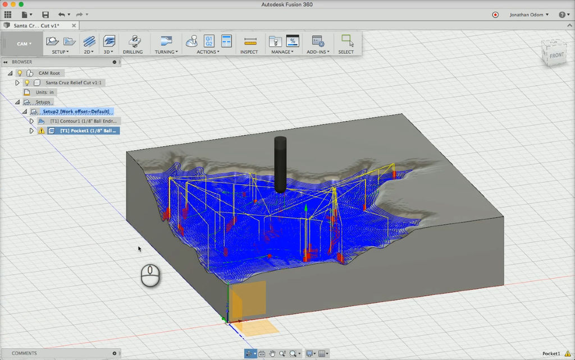Click the FRONT face of ViewCube

tap(556, 56)
